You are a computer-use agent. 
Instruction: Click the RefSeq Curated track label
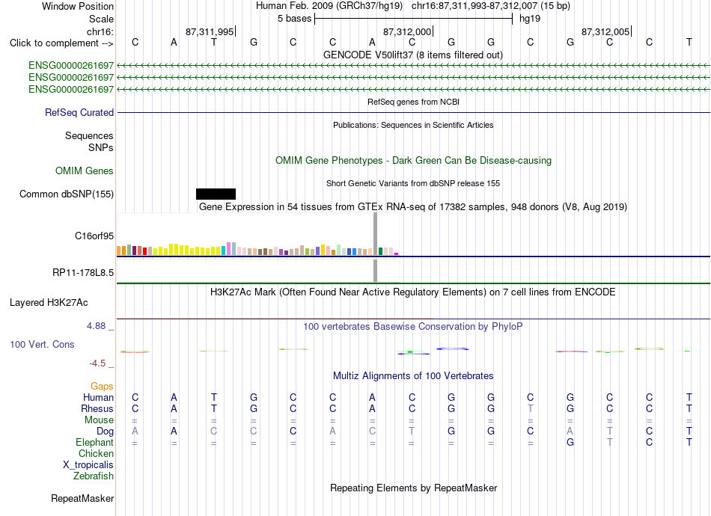coord(79,112)
